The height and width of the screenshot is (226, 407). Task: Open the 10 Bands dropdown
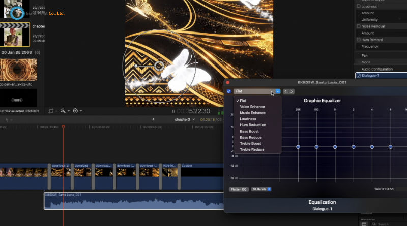(262, 189)
